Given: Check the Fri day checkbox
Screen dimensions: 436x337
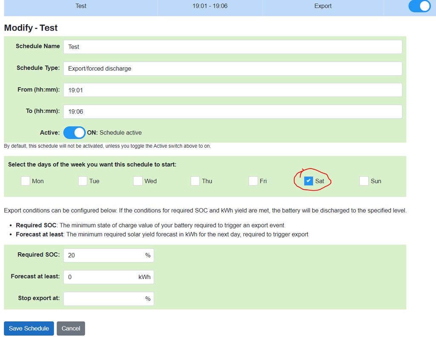Looking at the screenshot, I should click(x=253, y=181).
